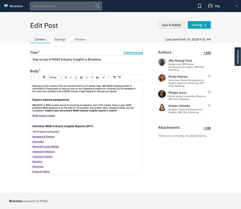
Task: Open the Banking/Financial Markets link
Action: tap(46, 147)
